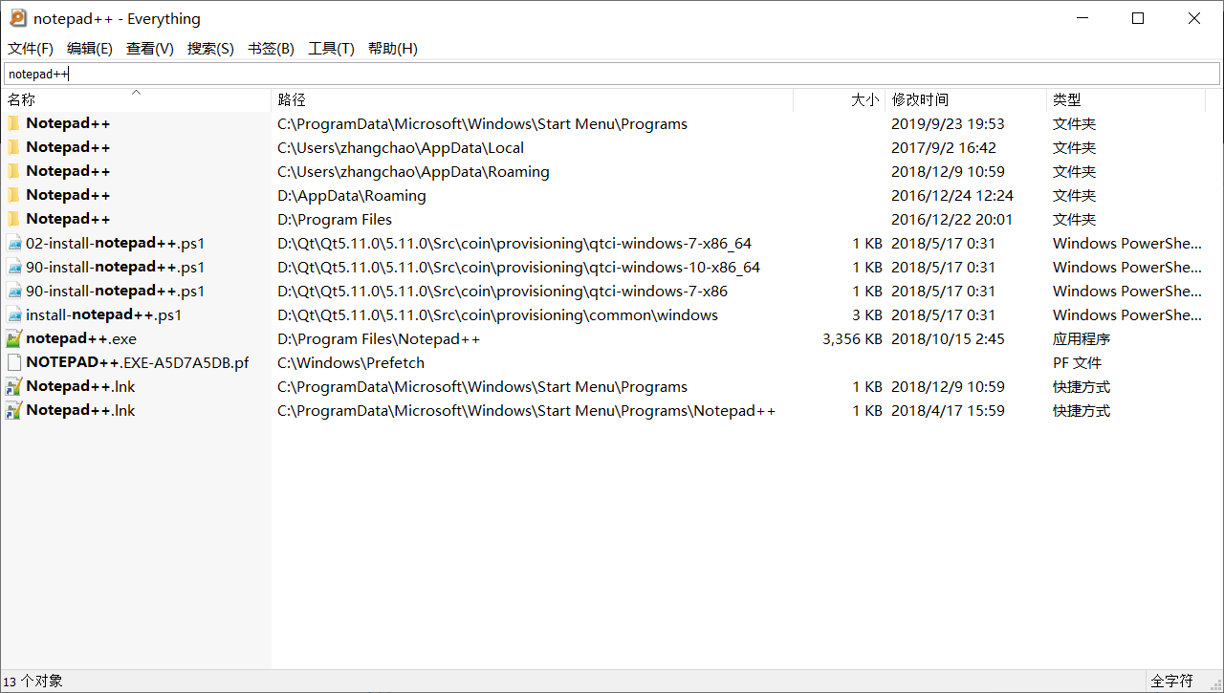Viewport: 1224px width, 693px height.
Task: Click status bar text 13 个对象
Action: coord(33,681)
